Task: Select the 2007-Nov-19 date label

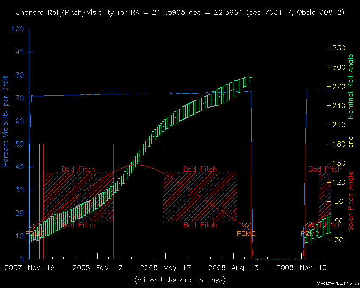Action: (29, 268)
